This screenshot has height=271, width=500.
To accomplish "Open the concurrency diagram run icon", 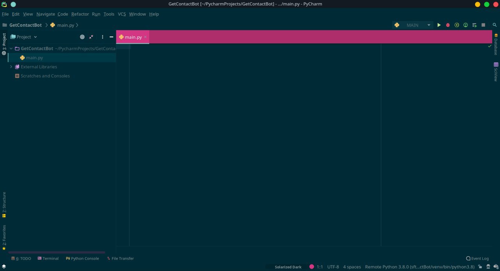I will tap(475, 25).
